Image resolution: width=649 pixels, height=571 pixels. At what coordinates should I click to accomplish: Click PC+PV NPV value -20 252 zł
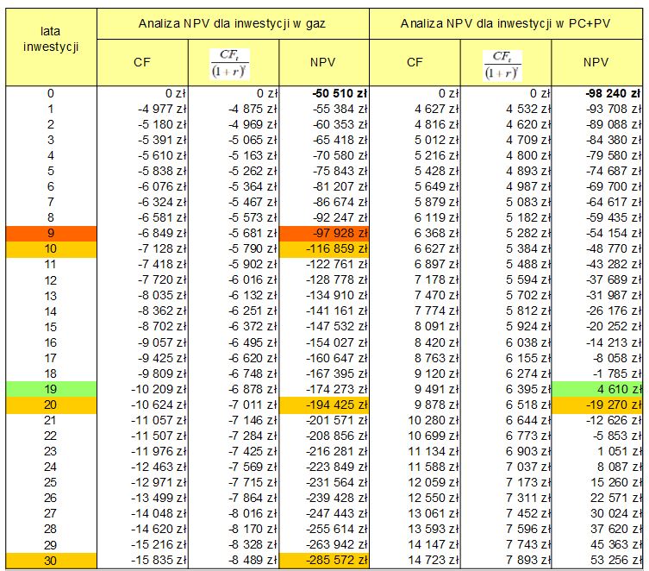coord(614,327)
